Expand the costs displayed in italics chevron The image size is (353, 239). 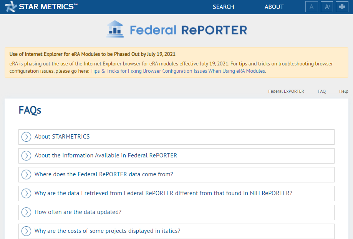pyautogui.click(x=27, y=231)
